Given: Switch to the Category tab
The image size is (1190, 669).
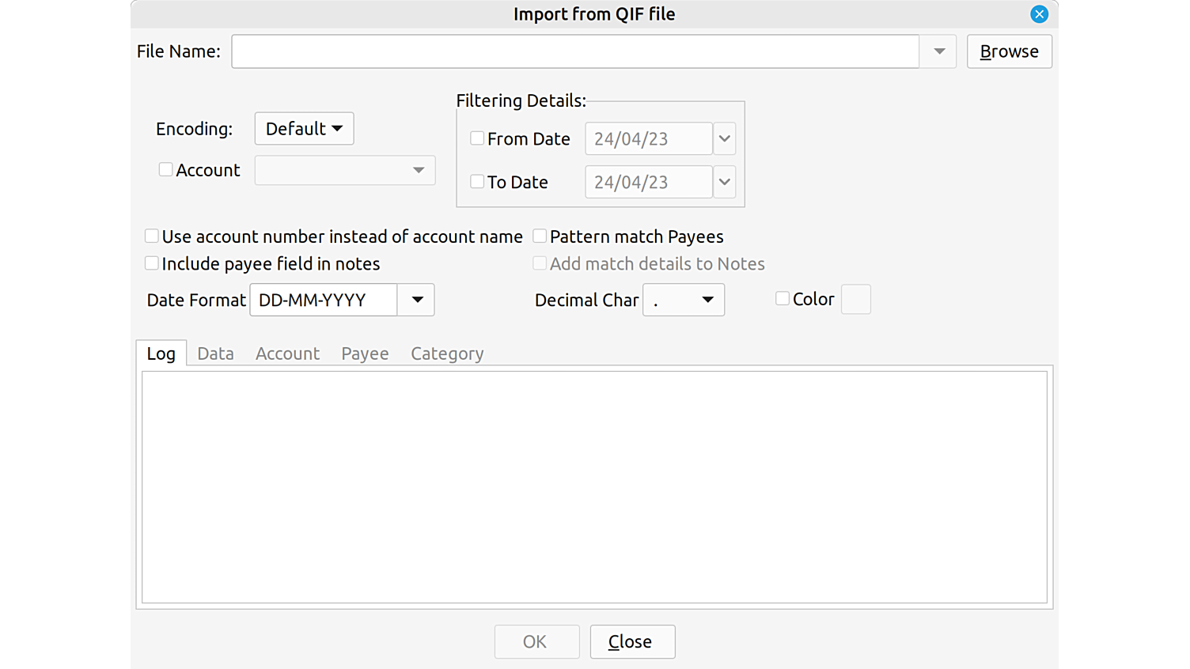Looking at the screenshot, I should [447, 353].
